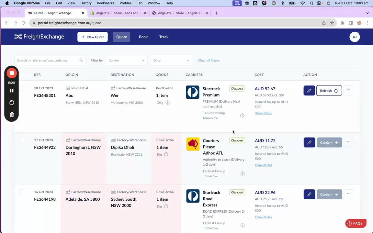Click the Couriers Please carrier logo
The height and width of the screenshot is (233, 373).
(193, 144)
